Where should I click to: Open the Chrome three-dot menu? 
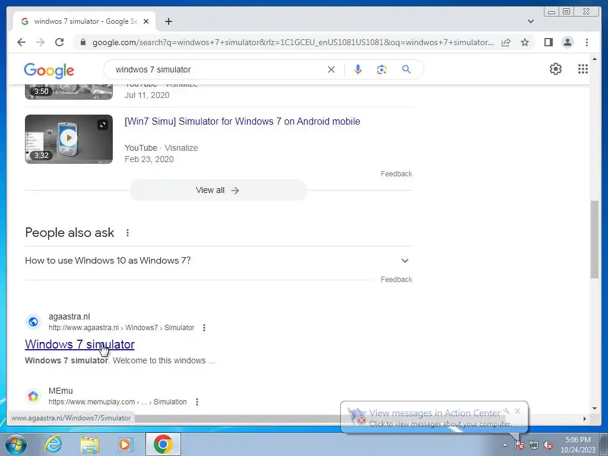[x=587, y=42]
